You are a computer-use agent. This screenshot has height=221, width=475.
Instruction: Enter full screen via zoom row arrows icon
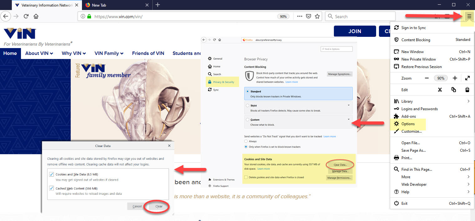point(467,78)
